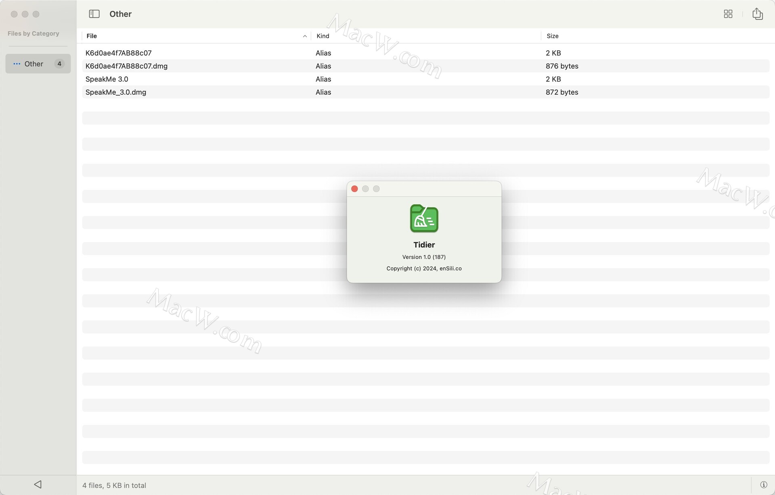The height and width of the screenshot is (495, 775).
Task: Select file SpeakMe 3.0
Action: click(107, 79)
